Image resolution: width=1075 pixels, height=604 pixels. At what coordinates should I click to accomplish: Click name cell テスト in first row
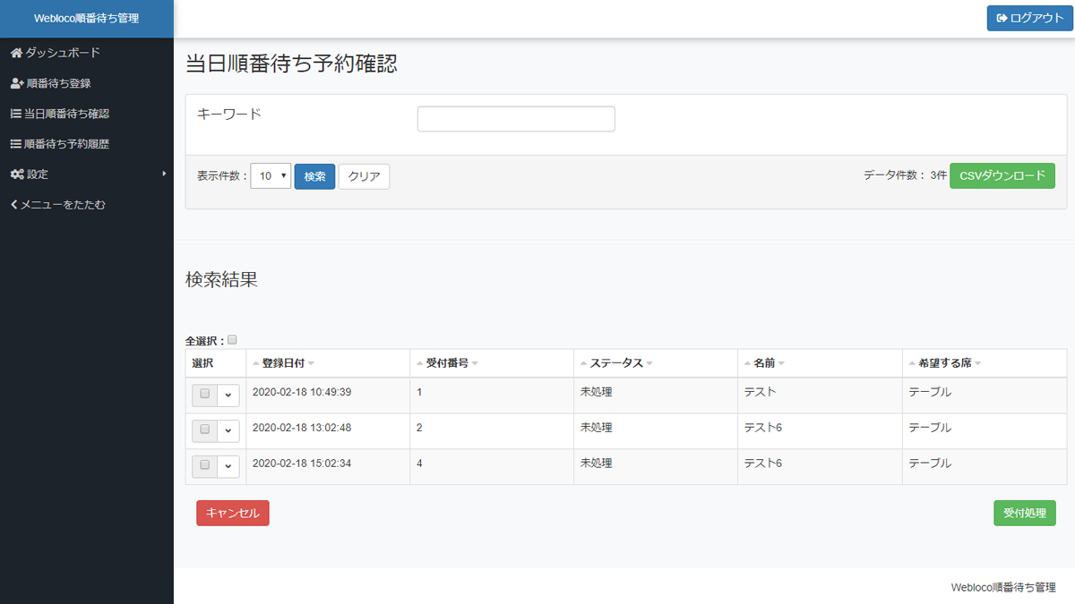click(x=761, y=392)
